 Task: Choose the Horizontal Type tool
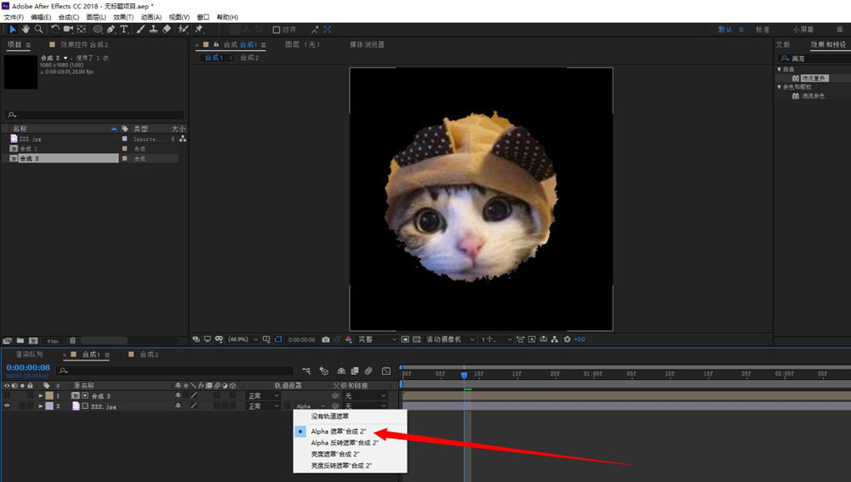tap(124, 29)
